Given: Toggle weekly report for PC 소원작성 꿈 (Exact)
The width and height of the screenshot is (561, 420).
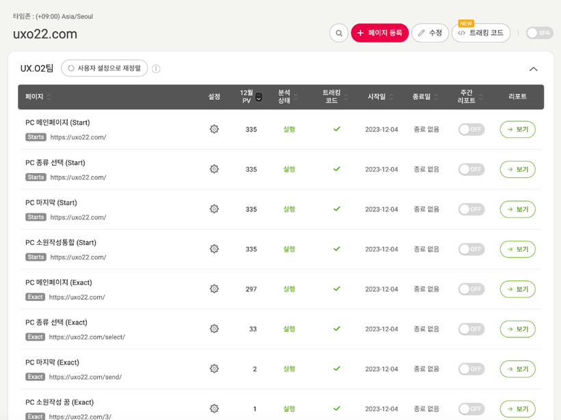Looking at the screenshot, I should click(471, 408).
